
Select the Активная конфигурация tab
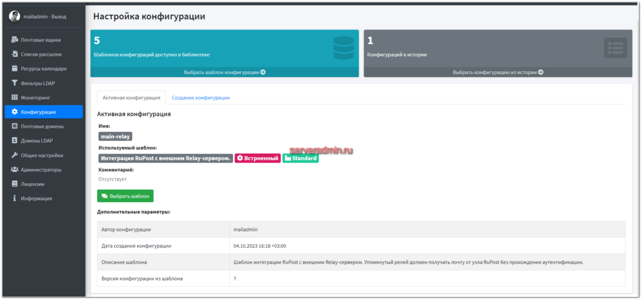point(131,98)
